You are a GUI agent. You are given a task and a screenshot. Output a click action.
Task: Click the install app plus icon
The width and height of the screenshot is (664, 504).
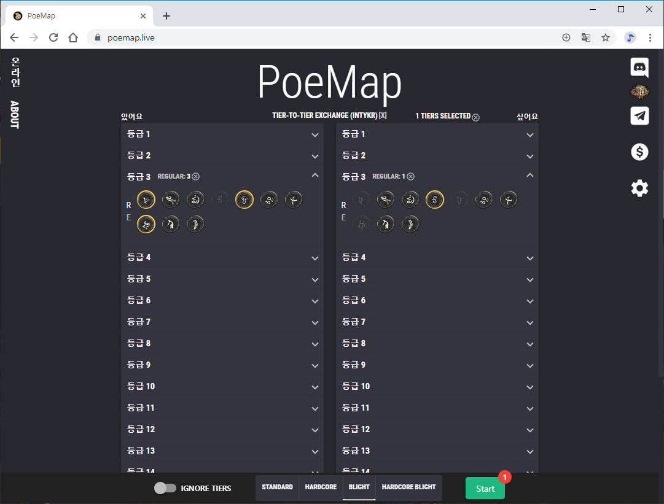click(x=566, y=37)
